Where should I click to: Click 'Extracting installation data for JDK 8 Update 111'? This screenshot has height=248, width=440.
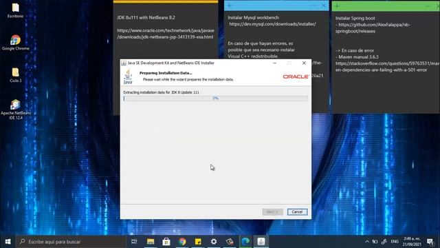click(161, 92)
